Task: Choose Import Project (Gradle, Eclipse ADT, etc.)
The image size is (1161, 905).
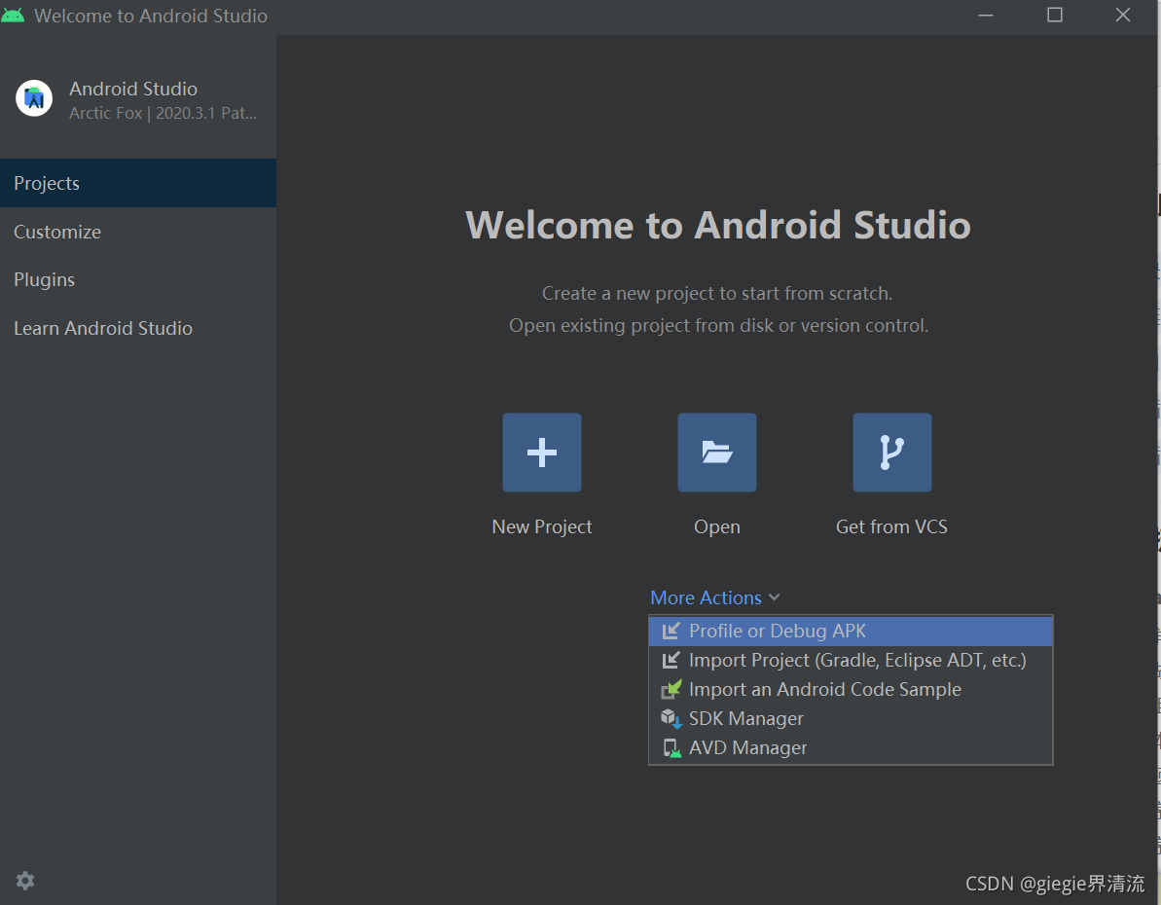Action: tap(851, 660)
